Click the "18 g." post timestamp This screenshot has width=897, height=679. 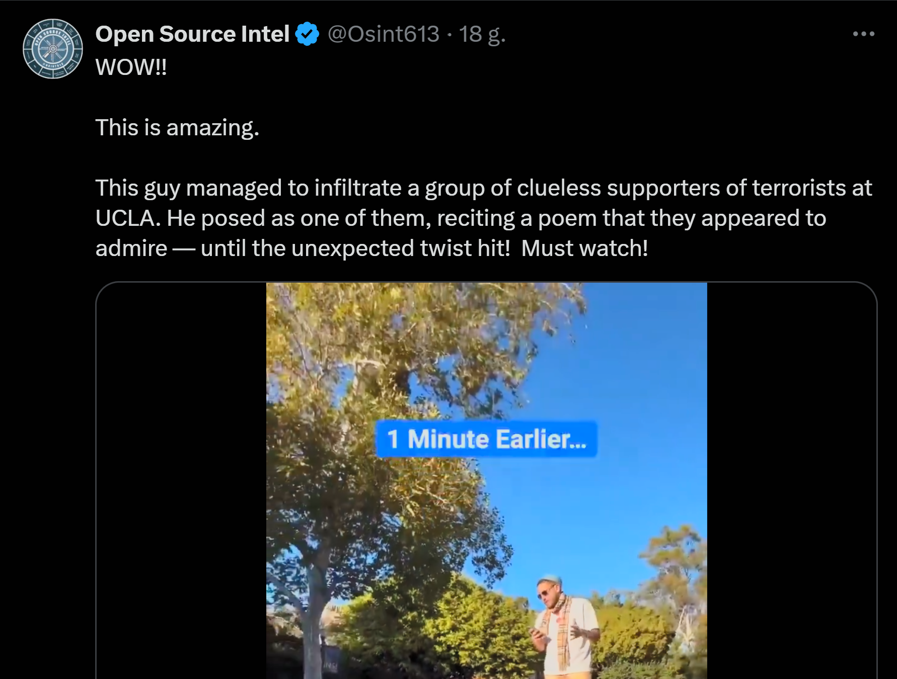click(482, 34)
